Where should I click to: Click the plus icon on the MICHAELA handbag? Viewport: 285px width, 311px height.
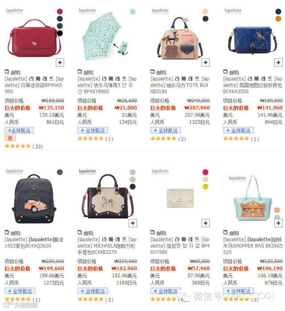[x=133, y=223]
